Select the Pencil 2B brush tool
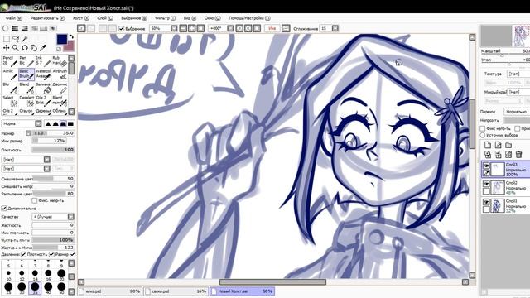 tap(9, 61)
